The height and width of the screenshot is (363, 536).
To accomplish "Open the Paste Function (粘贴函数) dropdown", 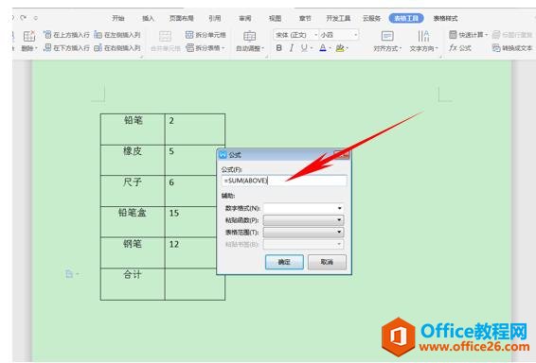I will point(303,220).
